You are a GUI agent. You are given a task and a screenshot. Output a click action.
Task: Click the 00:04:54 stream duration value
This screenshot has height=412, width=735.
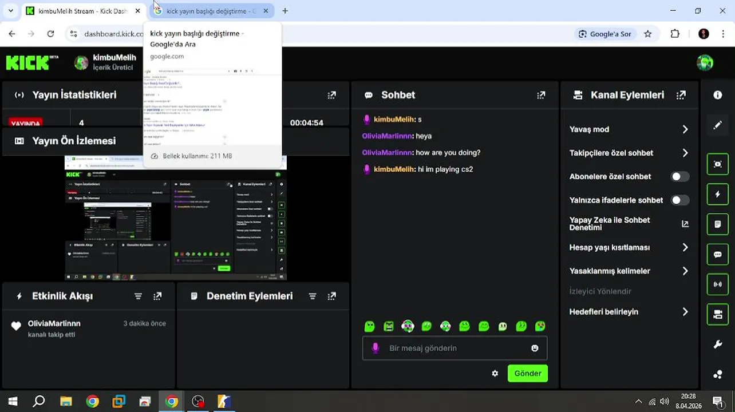(x=307, y=122)
